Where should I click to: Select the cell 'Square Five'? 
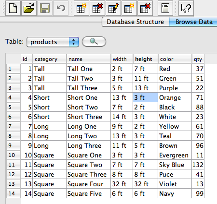89,193
